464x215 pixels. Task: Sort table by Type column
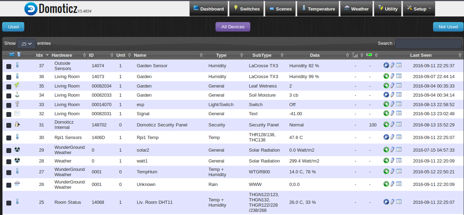tap(225, 55)
